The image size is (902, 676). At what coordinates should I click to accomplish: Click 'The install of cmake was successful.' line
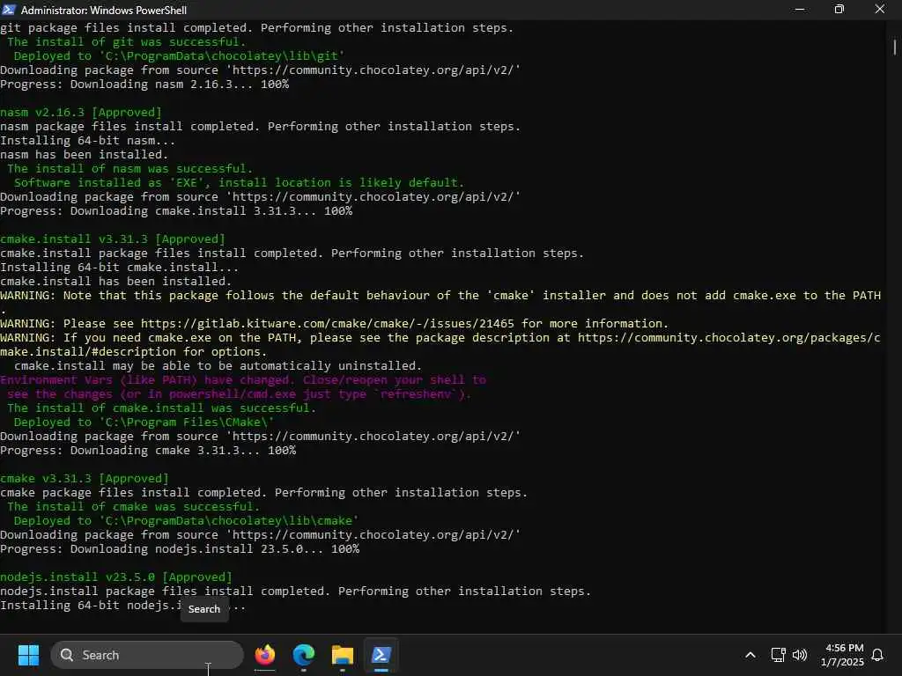[x=134, y=506]
